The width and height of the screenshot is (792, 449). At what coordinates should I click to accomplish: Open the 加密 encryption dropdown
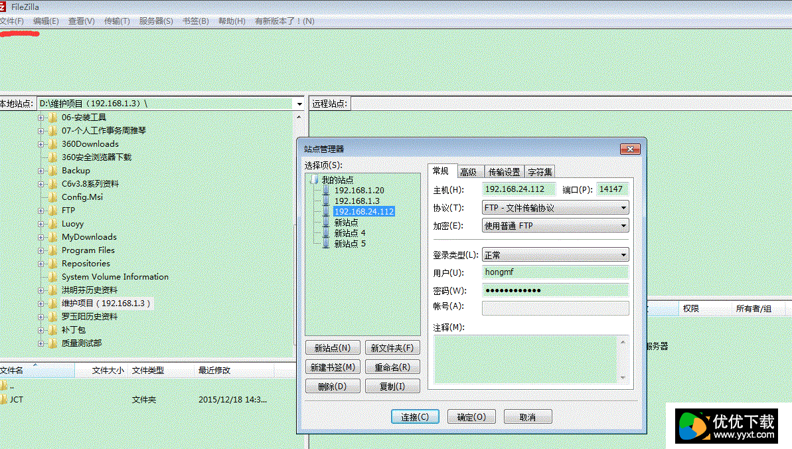623,226
